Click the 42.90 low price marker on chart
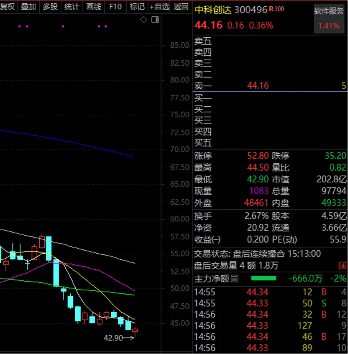 113,338
